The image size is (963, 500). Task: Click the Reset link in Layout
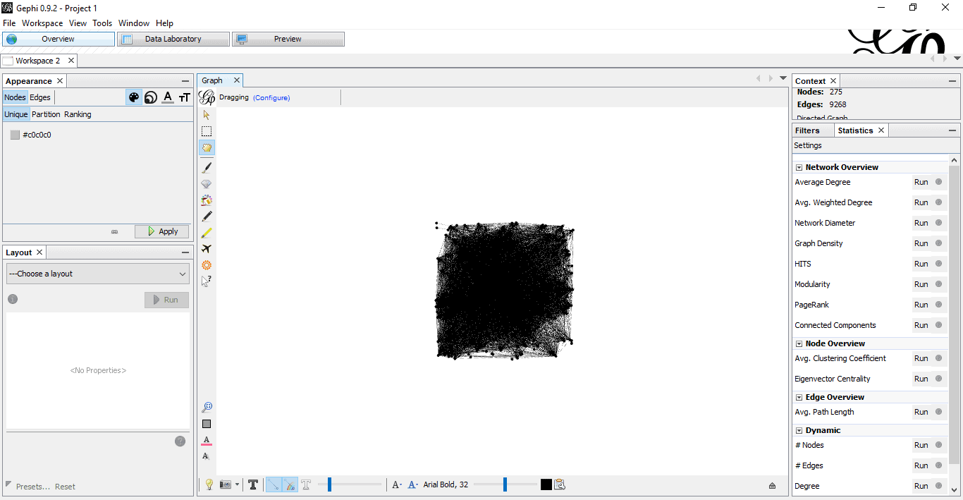pos(65,487)
